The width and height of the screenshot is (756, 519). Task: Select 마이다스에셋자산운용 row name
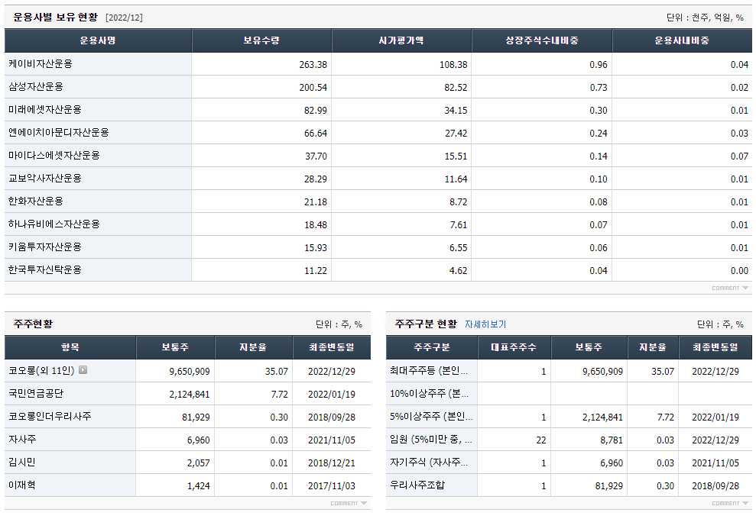tap(54, 156)
